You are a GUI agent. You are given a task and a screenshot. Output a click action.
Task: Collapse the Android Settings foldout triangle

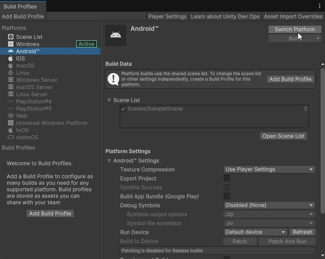109,161
